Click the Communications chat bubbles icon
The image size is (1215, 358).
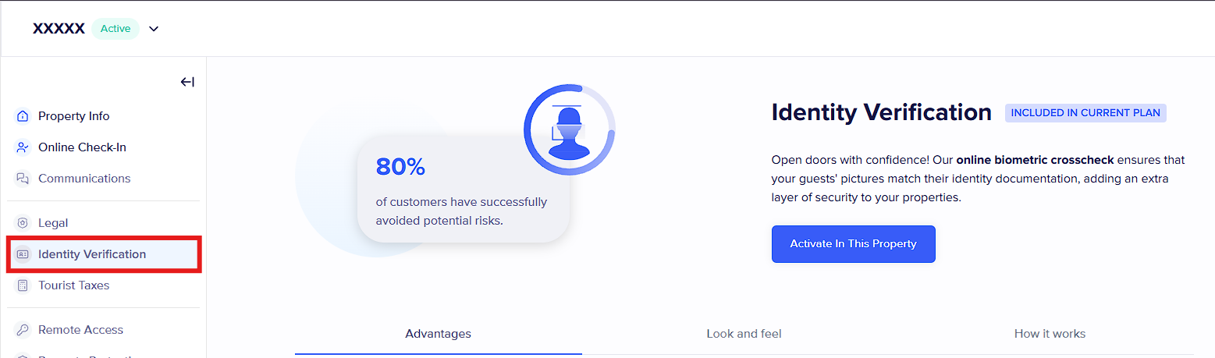click(x=22, y=179)
